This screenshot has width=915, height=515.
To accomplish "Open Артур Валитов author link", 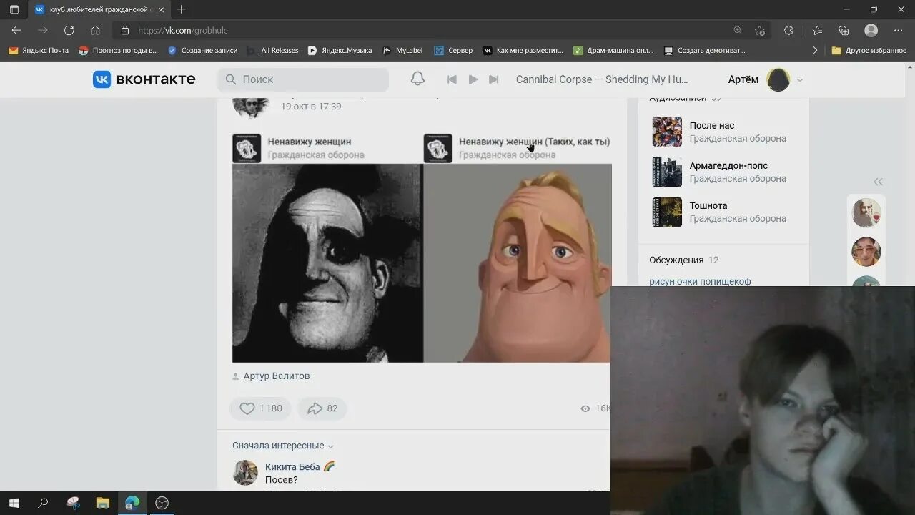I will coord(276,376).
